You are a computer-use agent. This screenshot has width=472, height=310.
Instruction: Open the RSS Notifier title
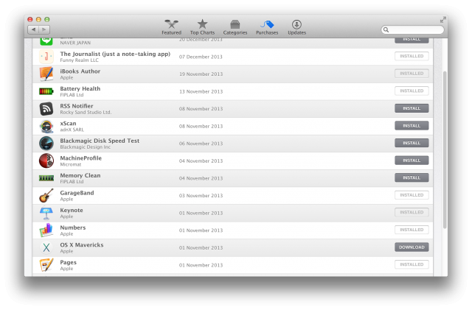click(77, 106)
